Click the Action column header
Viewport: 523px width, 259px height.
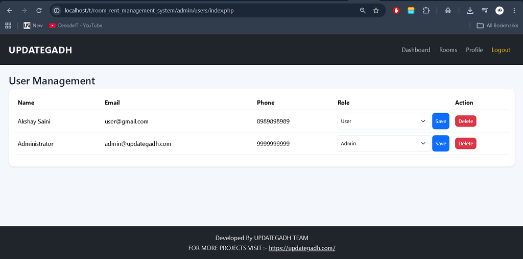click(464, 102)
